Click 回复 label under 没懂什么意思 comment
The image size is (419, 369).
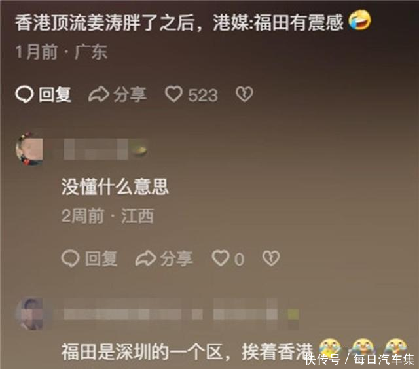pyautogui.click(x=101, y=258)
